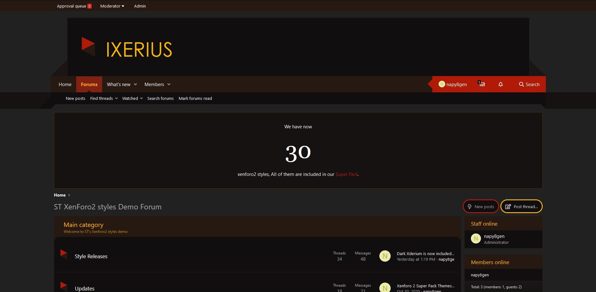Open the conversations inbox envelope icon
This screenshot has width=596, height=292.
[x=482, y=84]
